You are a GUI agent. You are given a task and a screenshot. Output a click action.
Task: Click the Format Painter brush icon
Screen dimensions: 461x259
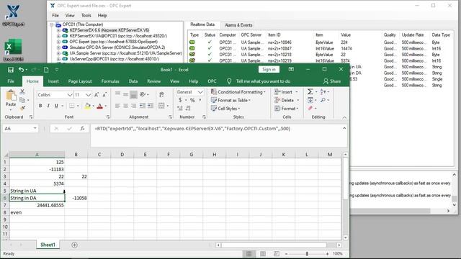pos(22,109)
